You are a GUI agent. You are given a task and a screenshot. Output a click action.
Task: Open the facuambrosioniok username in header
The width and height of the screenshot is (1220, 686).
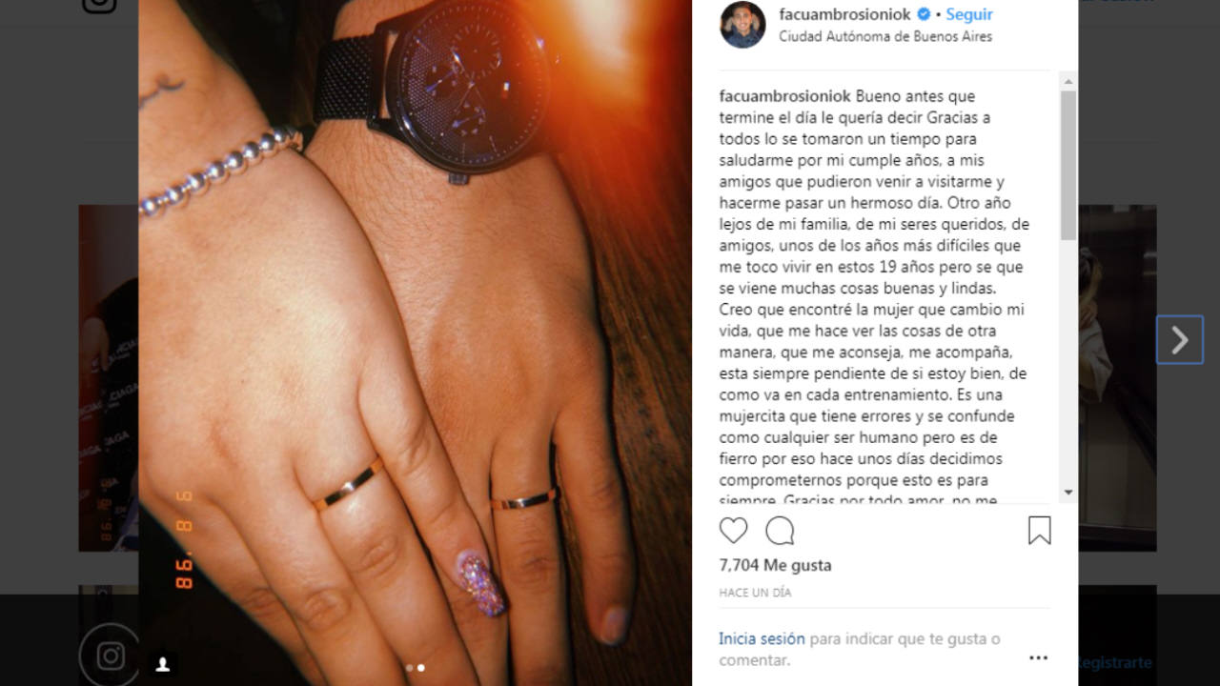click(x=845, y=14)
